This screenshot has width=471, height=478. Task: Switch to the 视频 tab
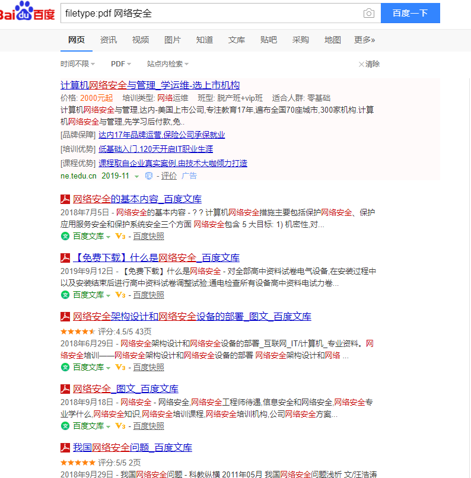pos(141,40)
